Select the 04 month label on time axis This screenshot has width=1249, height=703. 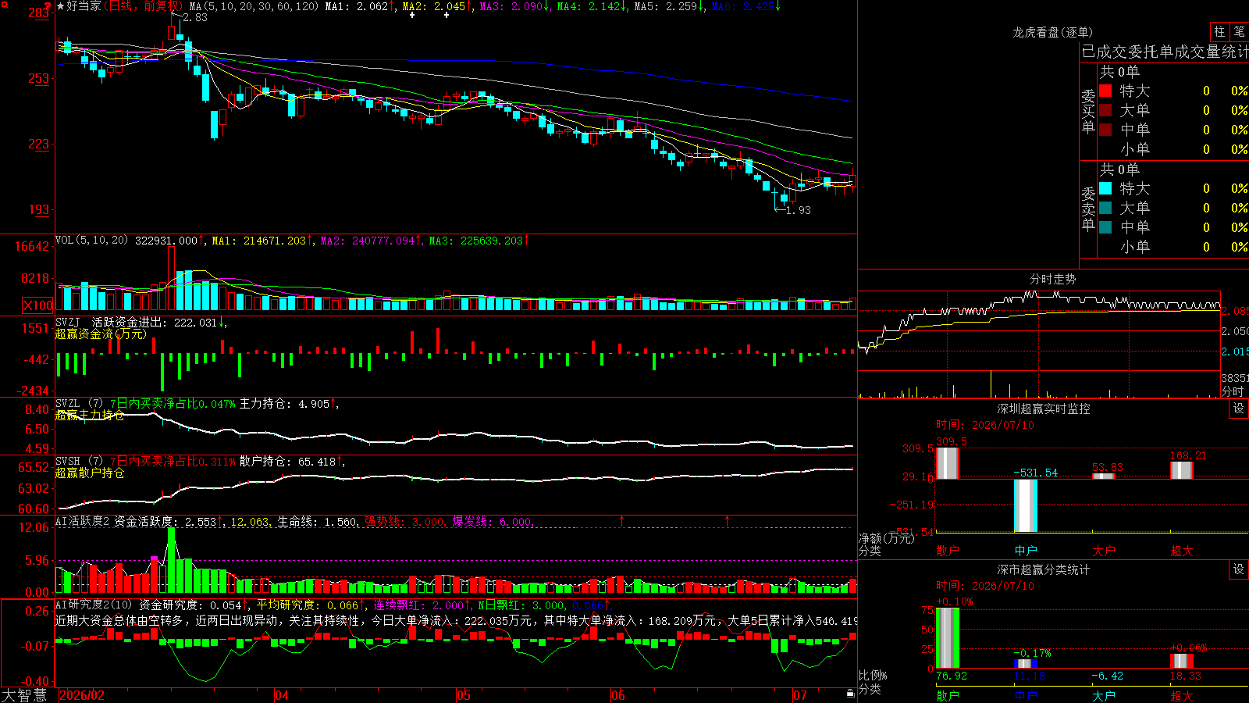282,695
